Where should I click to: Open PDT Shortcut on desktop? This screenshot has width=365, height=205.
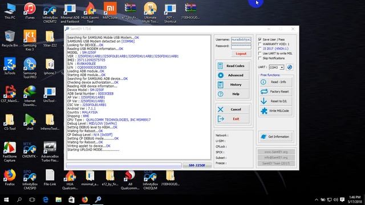pos(170,13)
